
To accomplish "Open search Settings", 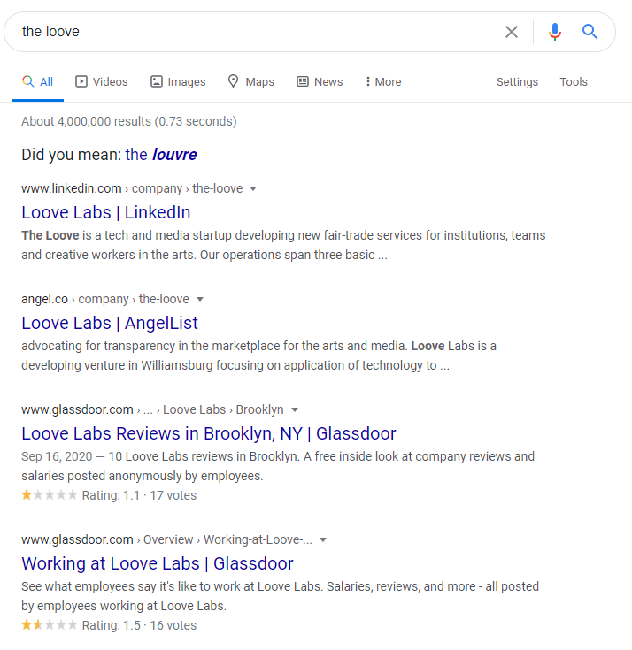I will (517, 81).
